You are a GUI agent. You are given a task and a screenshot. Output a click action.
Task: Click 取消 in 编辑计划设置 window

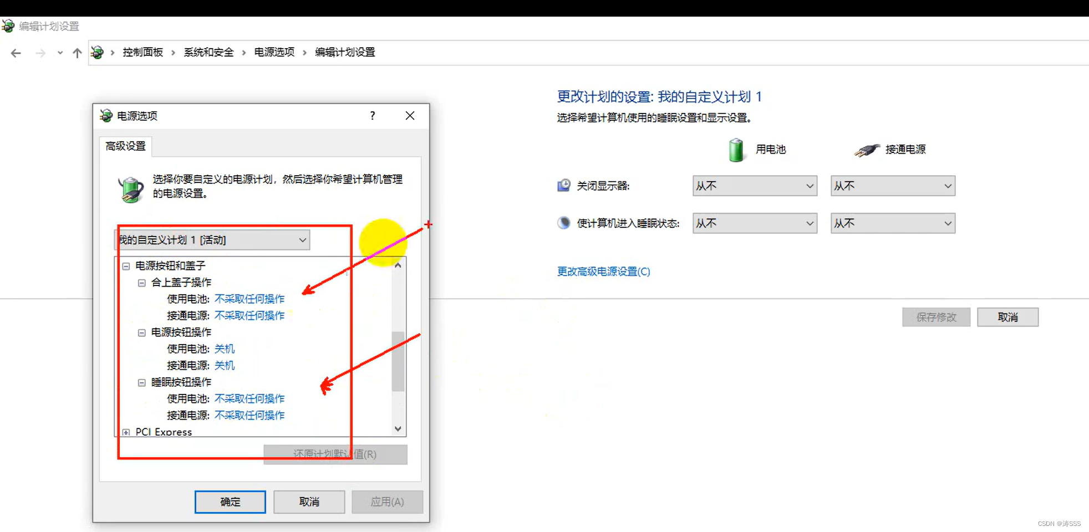pos(1007,317)
